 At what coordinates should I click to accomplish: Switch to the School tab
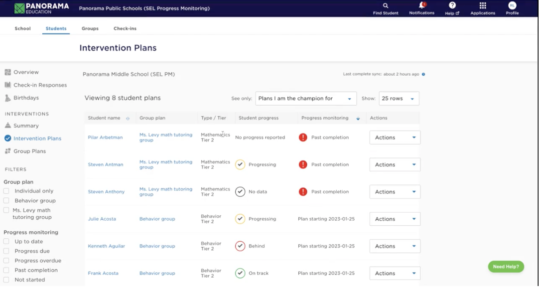click(23, 28)
